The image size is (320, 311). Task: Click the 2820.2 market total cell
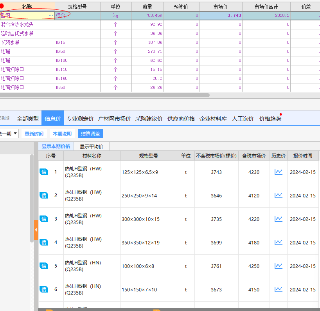tap(266, 16)
